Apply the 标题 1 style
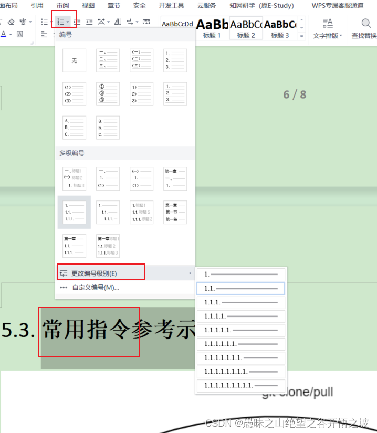Viewport: 377px width, 433px height. tap(212, 28)
